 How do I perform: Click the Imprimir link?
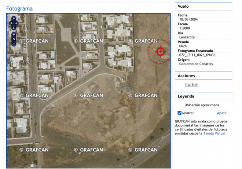[191, 85]
